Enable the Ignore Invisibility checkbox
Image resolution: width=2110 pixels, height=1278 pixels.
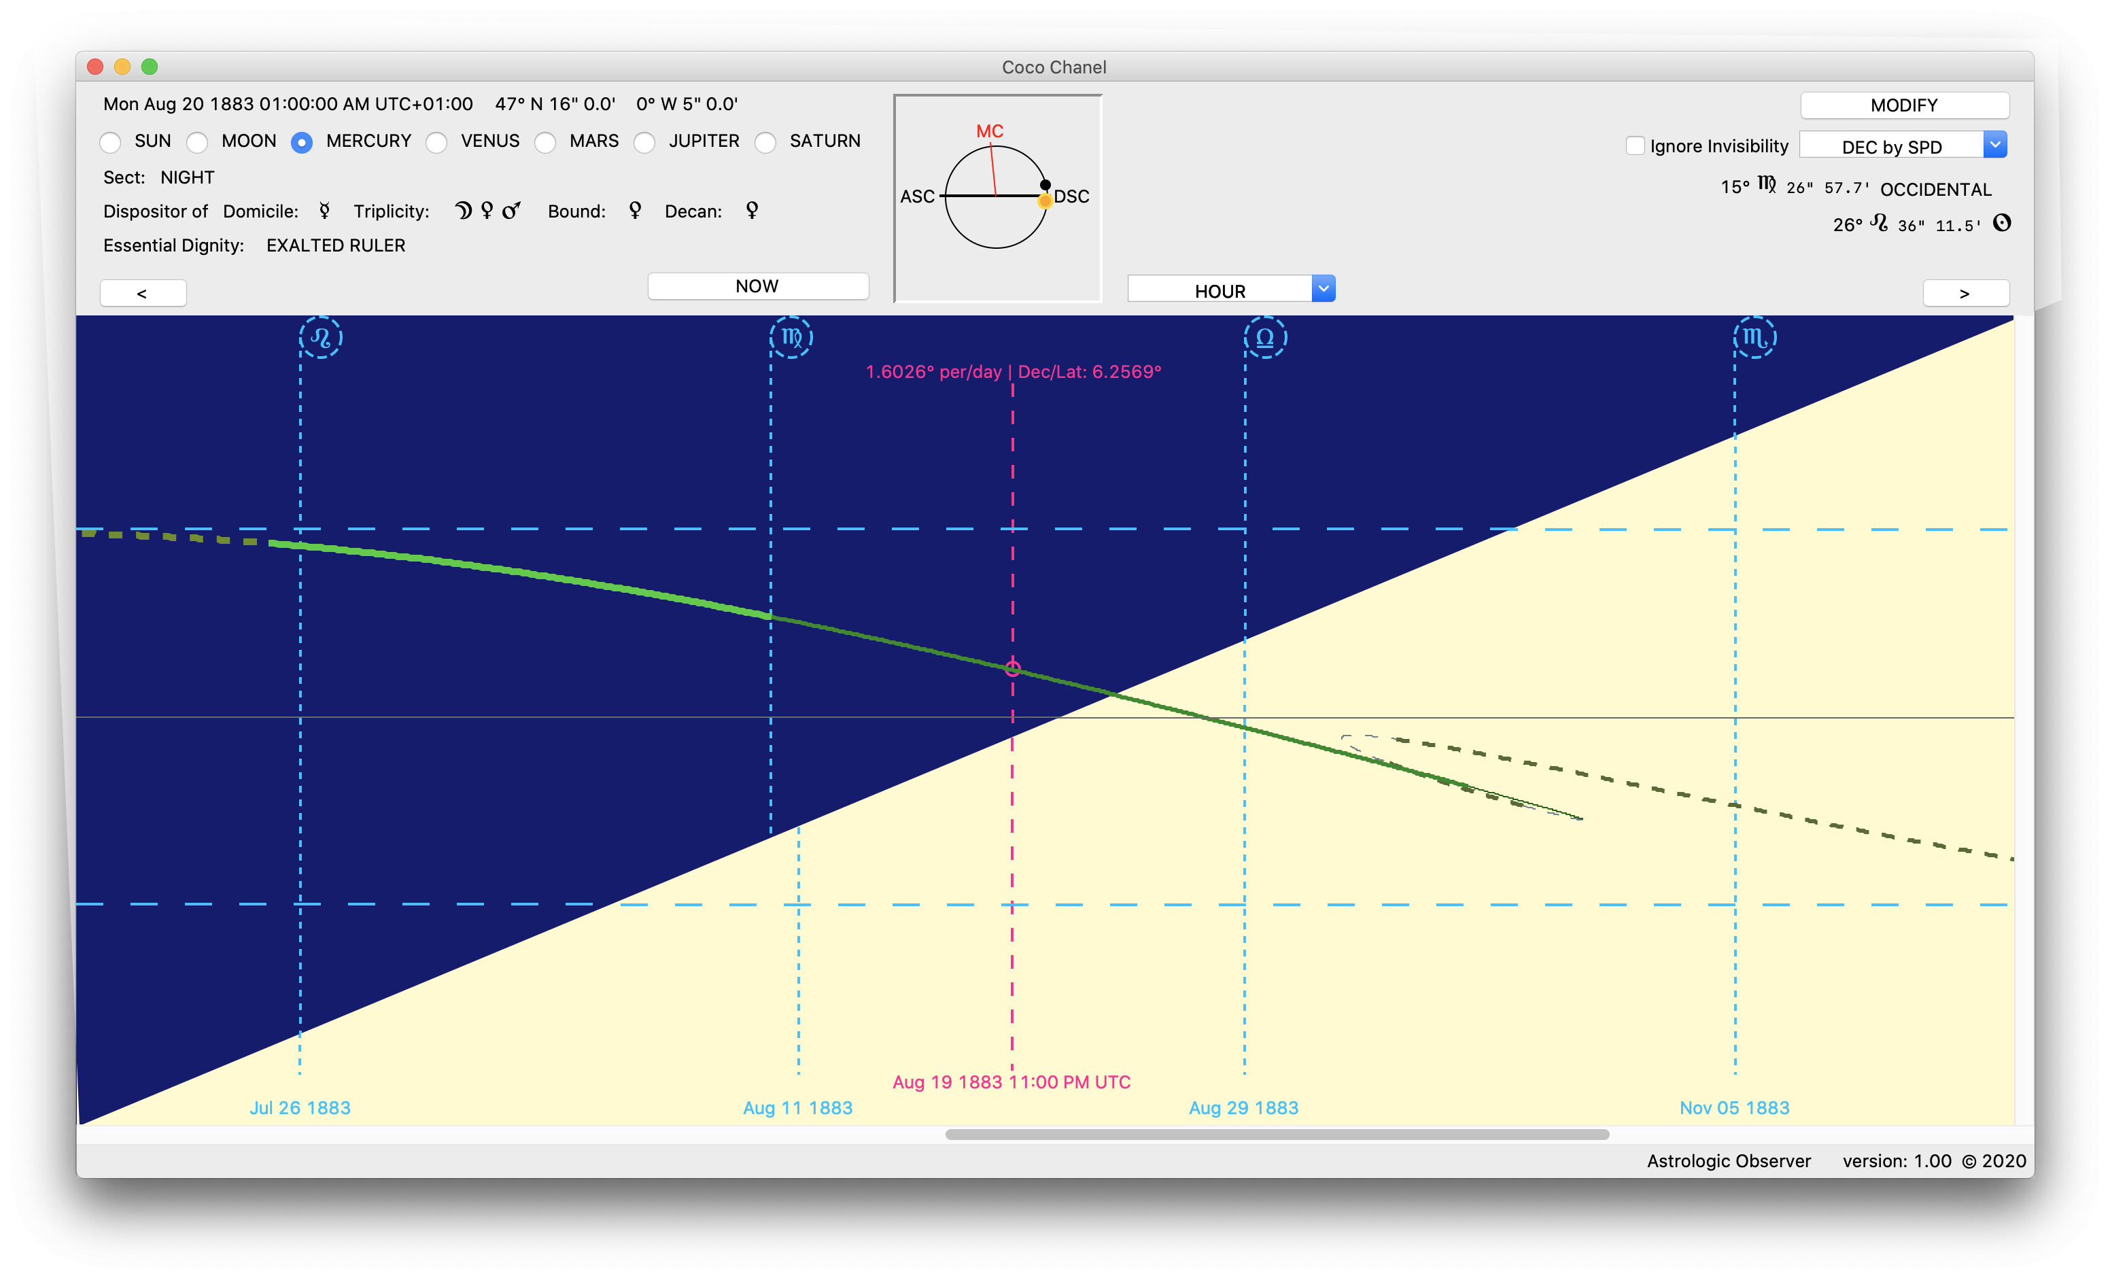pos(1635,145)
